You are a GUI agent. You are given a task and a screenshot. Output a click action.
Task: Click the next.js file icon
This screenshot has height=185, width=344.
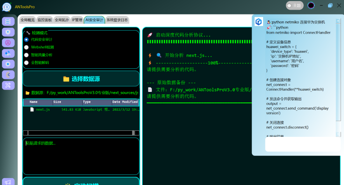pyautogui.click(x=32, y=109)
